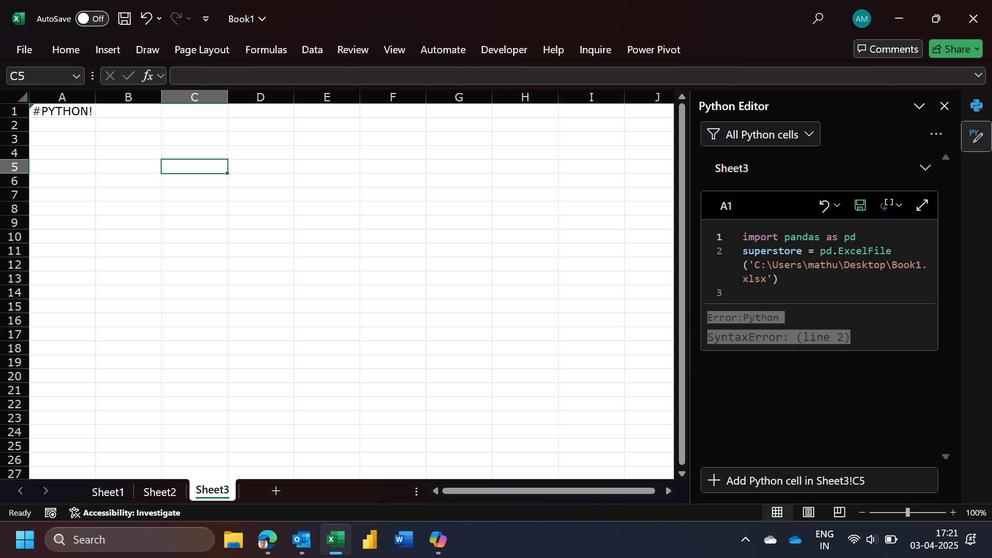Open the Python Editor pane via sidebar icon
This screenshot has height=558, width=992.
coord(977,136)
